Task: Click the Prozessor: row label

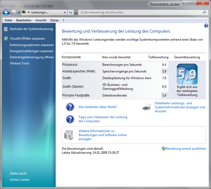Action: tap(70, 65)
